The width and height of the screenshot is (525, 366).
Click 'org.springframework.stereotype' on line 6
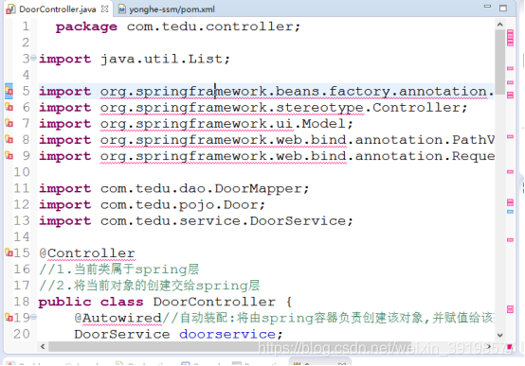point(231,108)
